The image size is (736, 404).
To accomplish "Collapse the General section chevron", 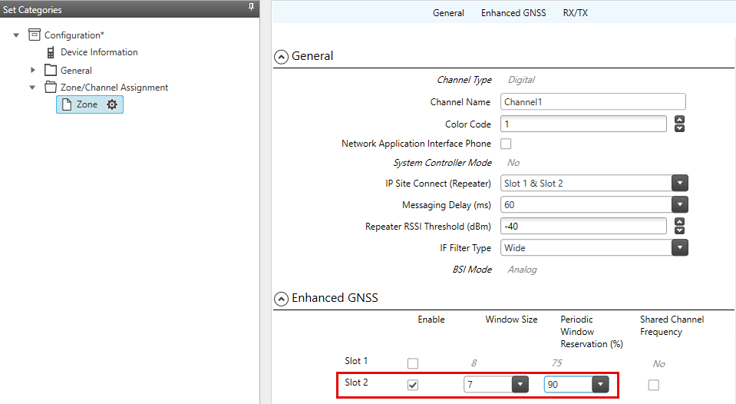I will click(282, 56).
